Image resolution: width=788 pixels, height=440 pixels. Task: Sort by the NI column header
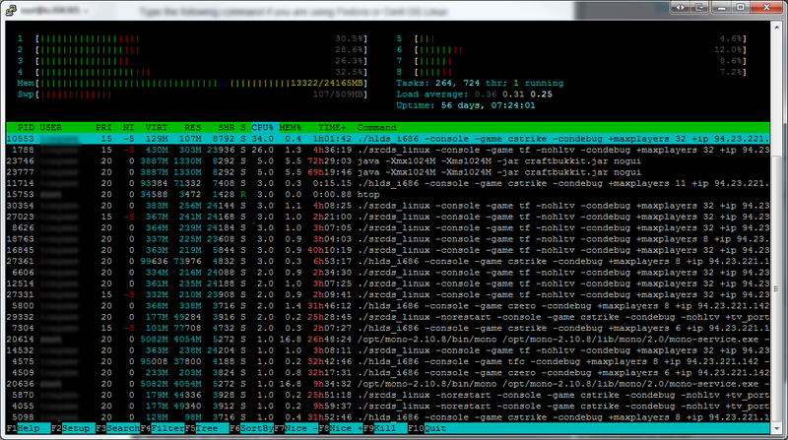pos(129,128)
